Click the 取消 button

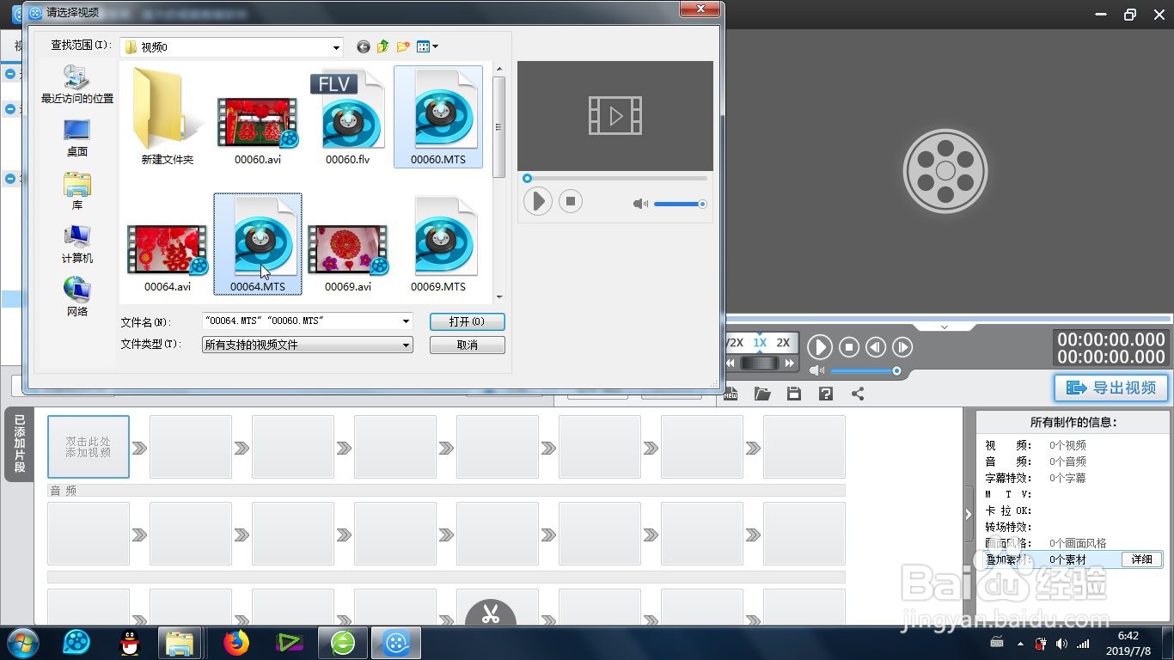coord(467,345)
